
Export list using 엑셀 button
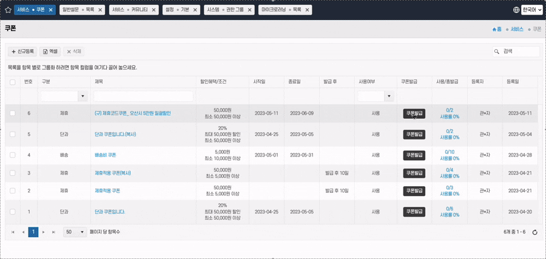coord(50,52)
